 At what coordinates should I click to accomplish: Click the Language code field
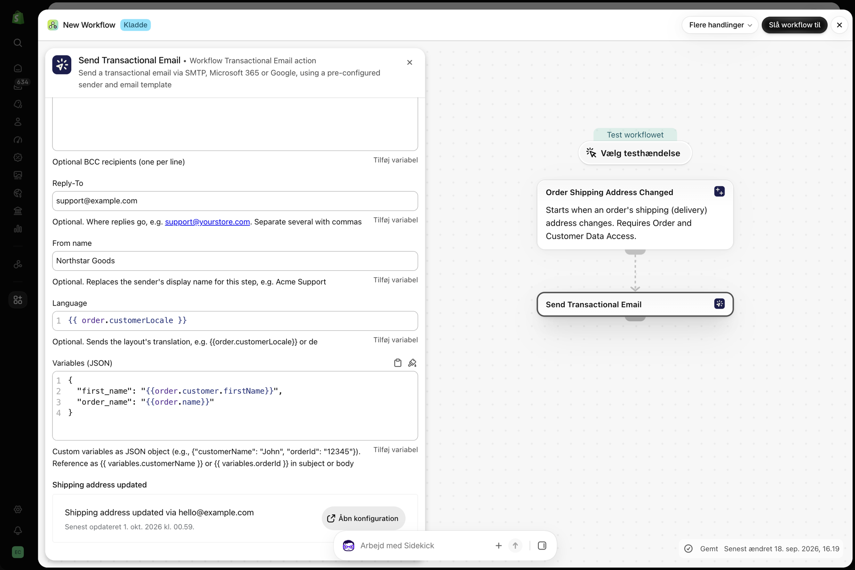coord(235,321)
